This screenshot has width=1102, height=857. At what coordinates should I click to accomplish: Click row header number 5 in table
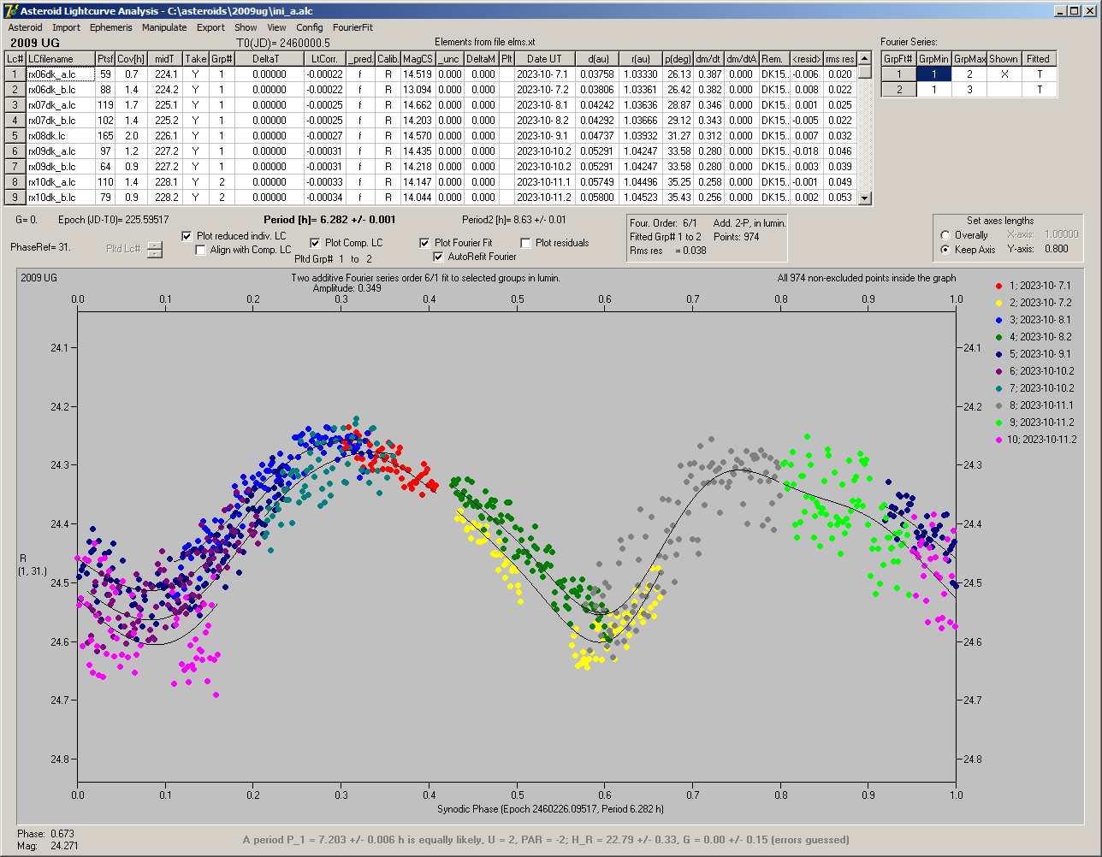(15, 136)
